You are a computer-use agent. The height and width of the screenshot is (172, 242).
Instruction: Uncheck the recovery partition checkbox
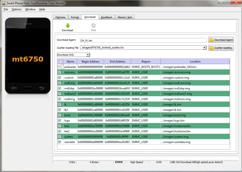[x=60, y=72]
